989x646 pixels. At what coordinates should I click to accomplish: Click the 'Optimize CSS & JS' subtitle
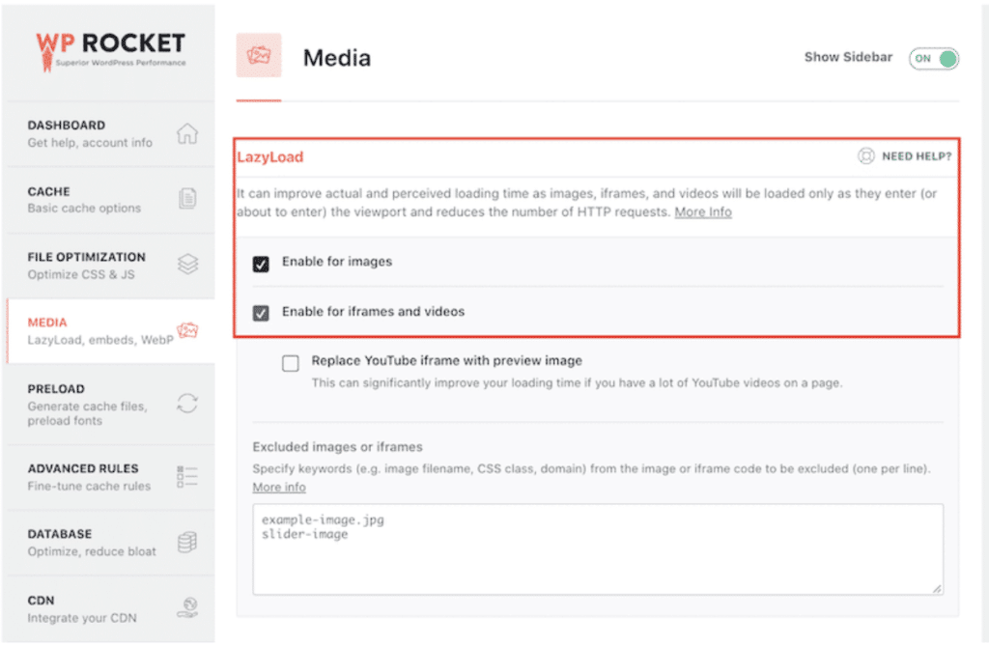[x=81, y=274]
